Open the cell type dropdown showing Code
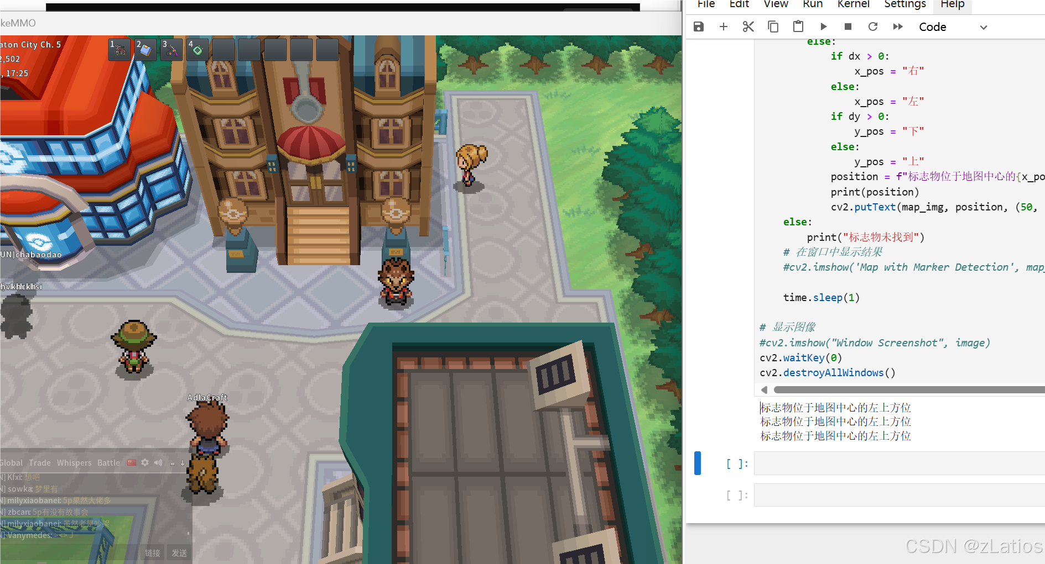Viewport: 1045px width, 564px height. pyautogui.click(x=953, y=27)
